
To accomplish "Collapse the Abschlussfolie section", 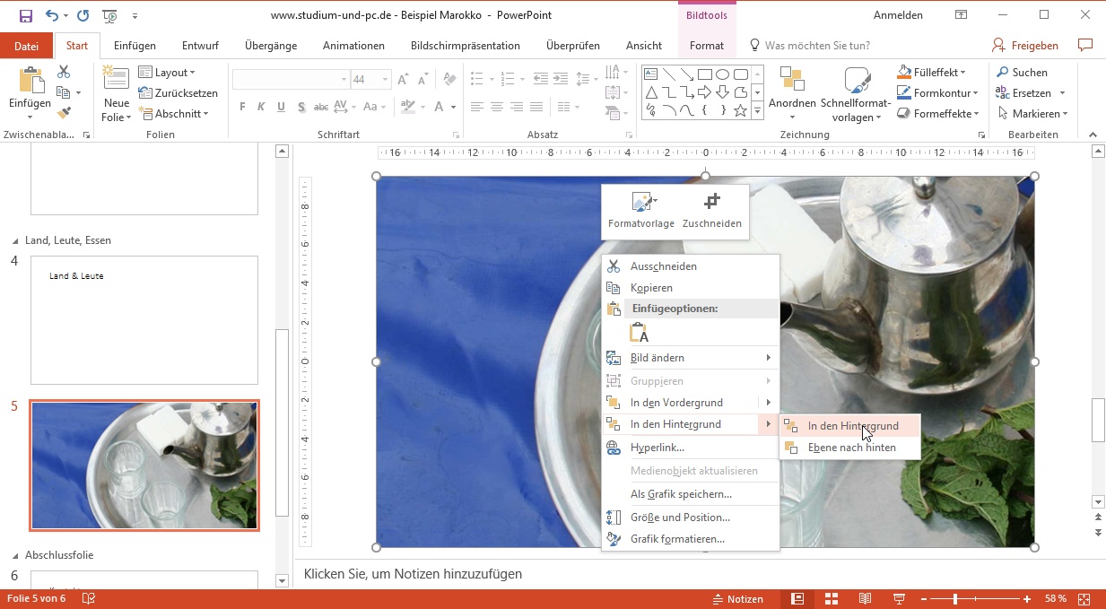I will pos(14,556).
